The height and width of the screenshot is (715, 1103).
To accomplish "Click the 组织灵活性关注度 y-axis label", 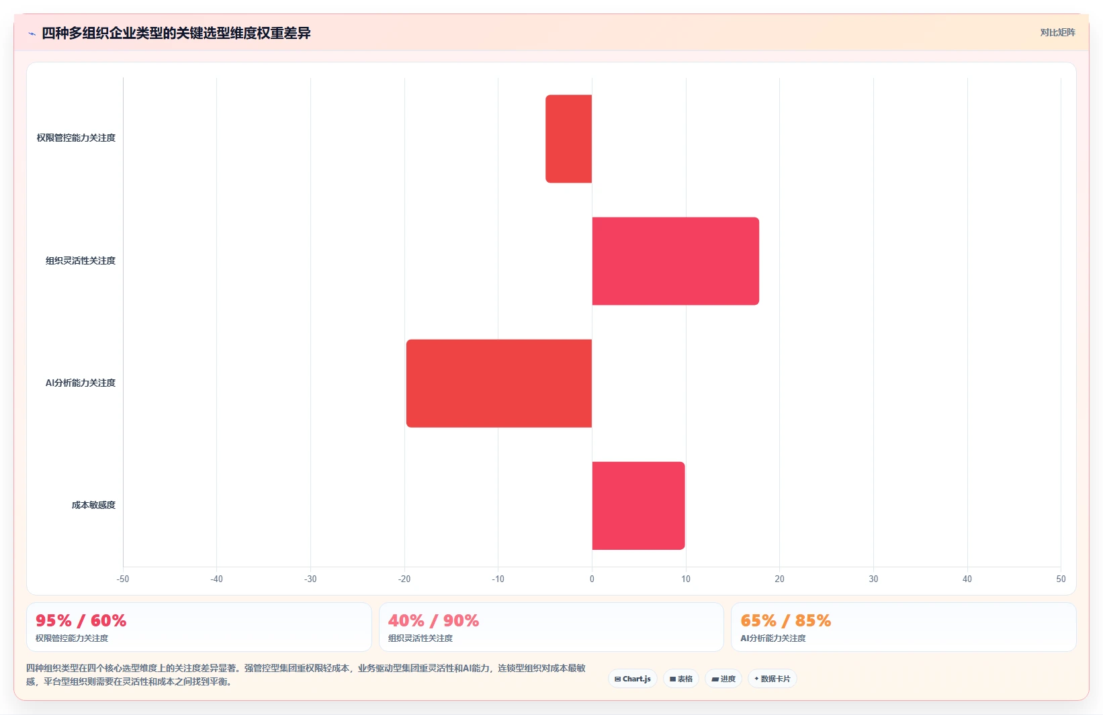I will [81, 260].
